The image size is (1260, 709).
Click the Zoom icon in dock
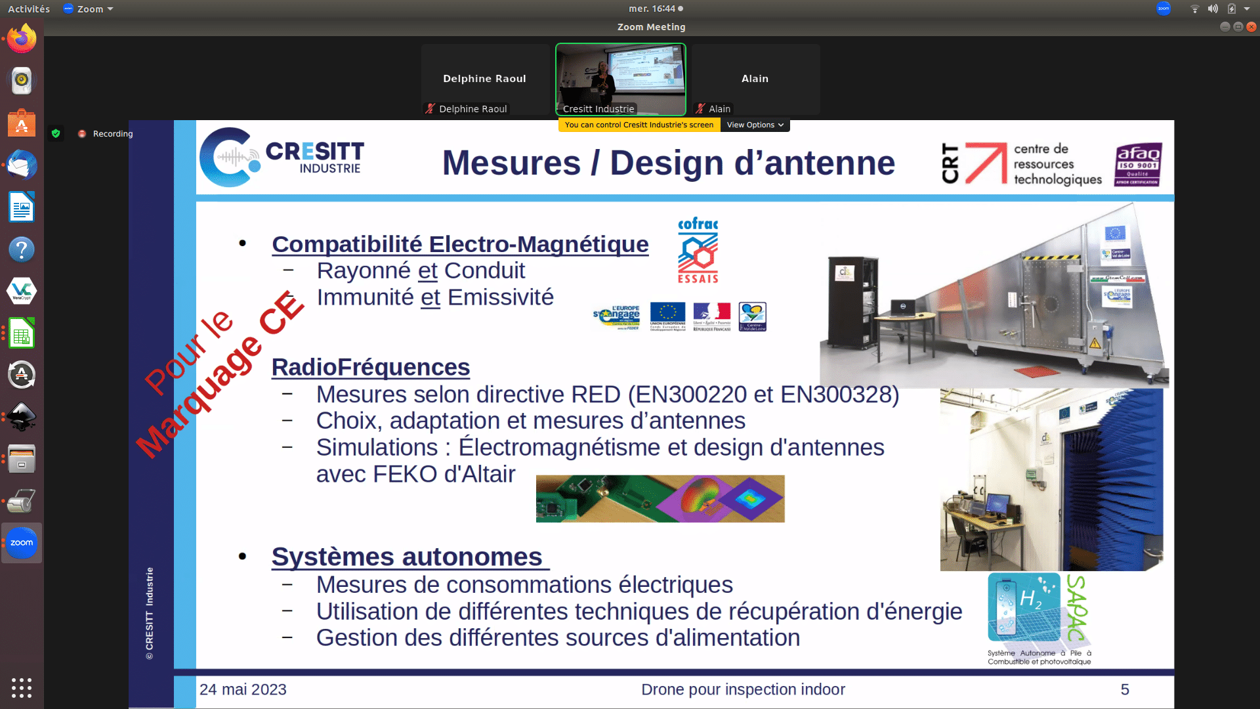click(x=22, y=543)
